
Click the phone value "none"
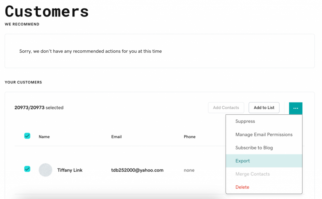pos(189,170)
